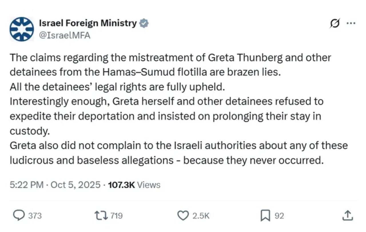The width and height of the screenshot is (366, 232).
Task: Click the 92 bookmarks count
Action: click(279, 216)
